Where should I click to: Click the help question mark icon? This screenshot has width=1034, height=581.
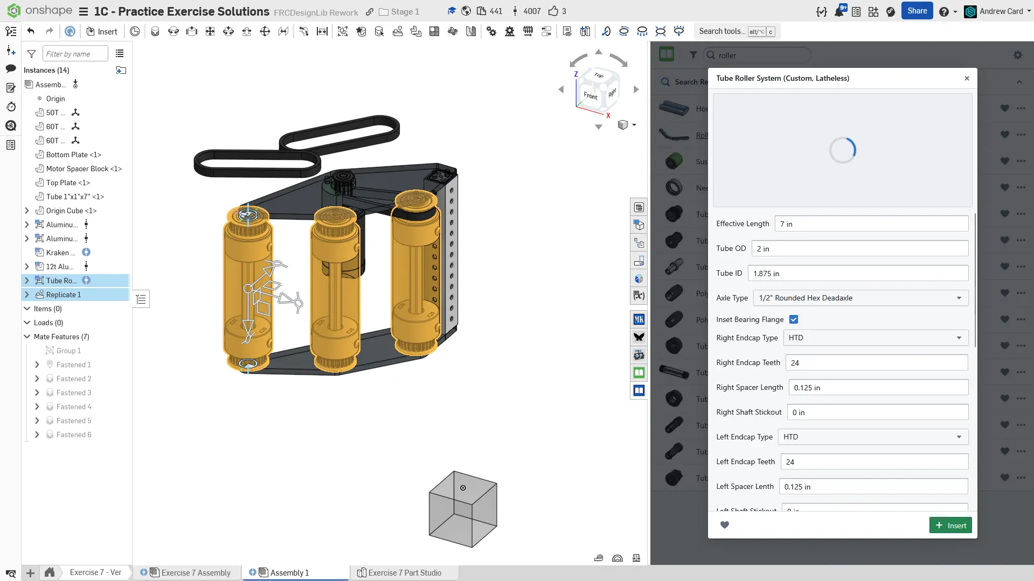click(x=943, y=11)
